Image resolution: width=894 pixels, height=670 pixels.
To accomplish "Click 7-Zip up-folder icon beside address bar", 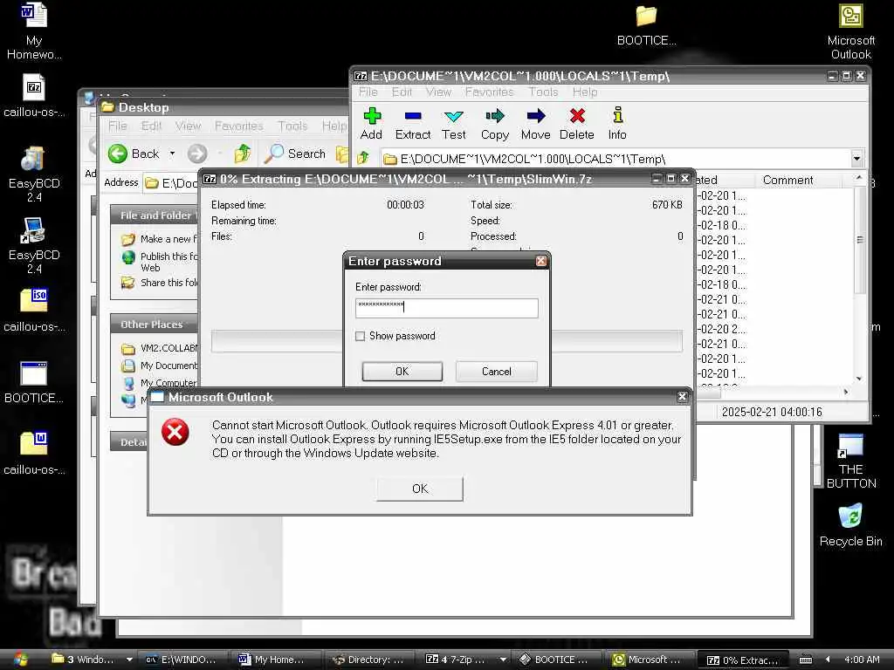I will pos(362,158).
